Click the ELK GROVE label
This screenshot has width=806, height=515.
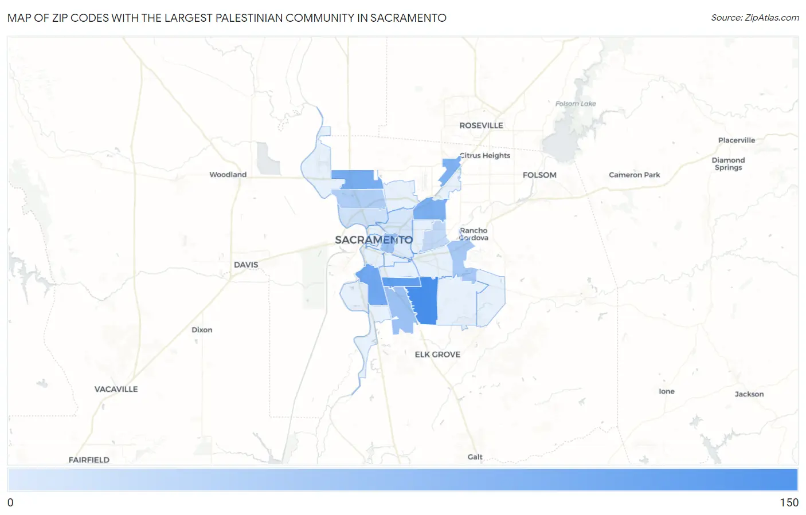click(x=437, y=355)
